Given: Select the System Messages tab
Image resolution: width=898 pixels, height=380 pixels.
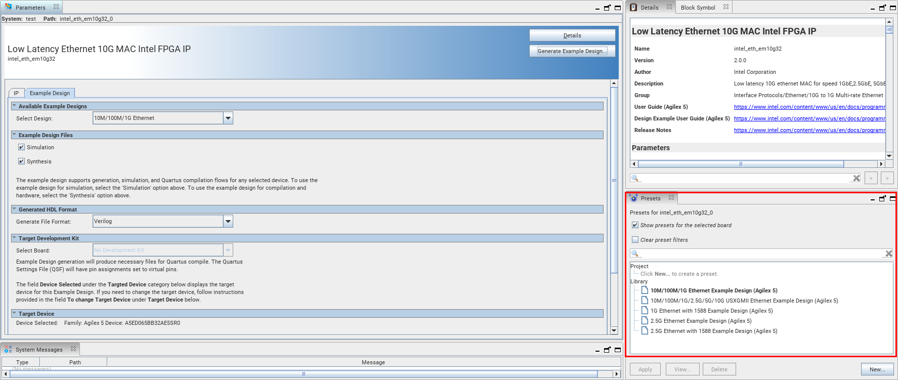Looking at the screenshot, I should (x=39, y=350).
